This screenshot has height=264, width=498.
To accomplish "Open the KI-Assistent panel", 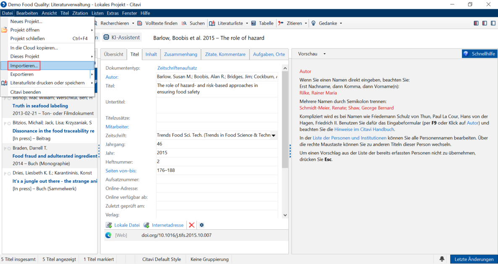I will (122, 37).
